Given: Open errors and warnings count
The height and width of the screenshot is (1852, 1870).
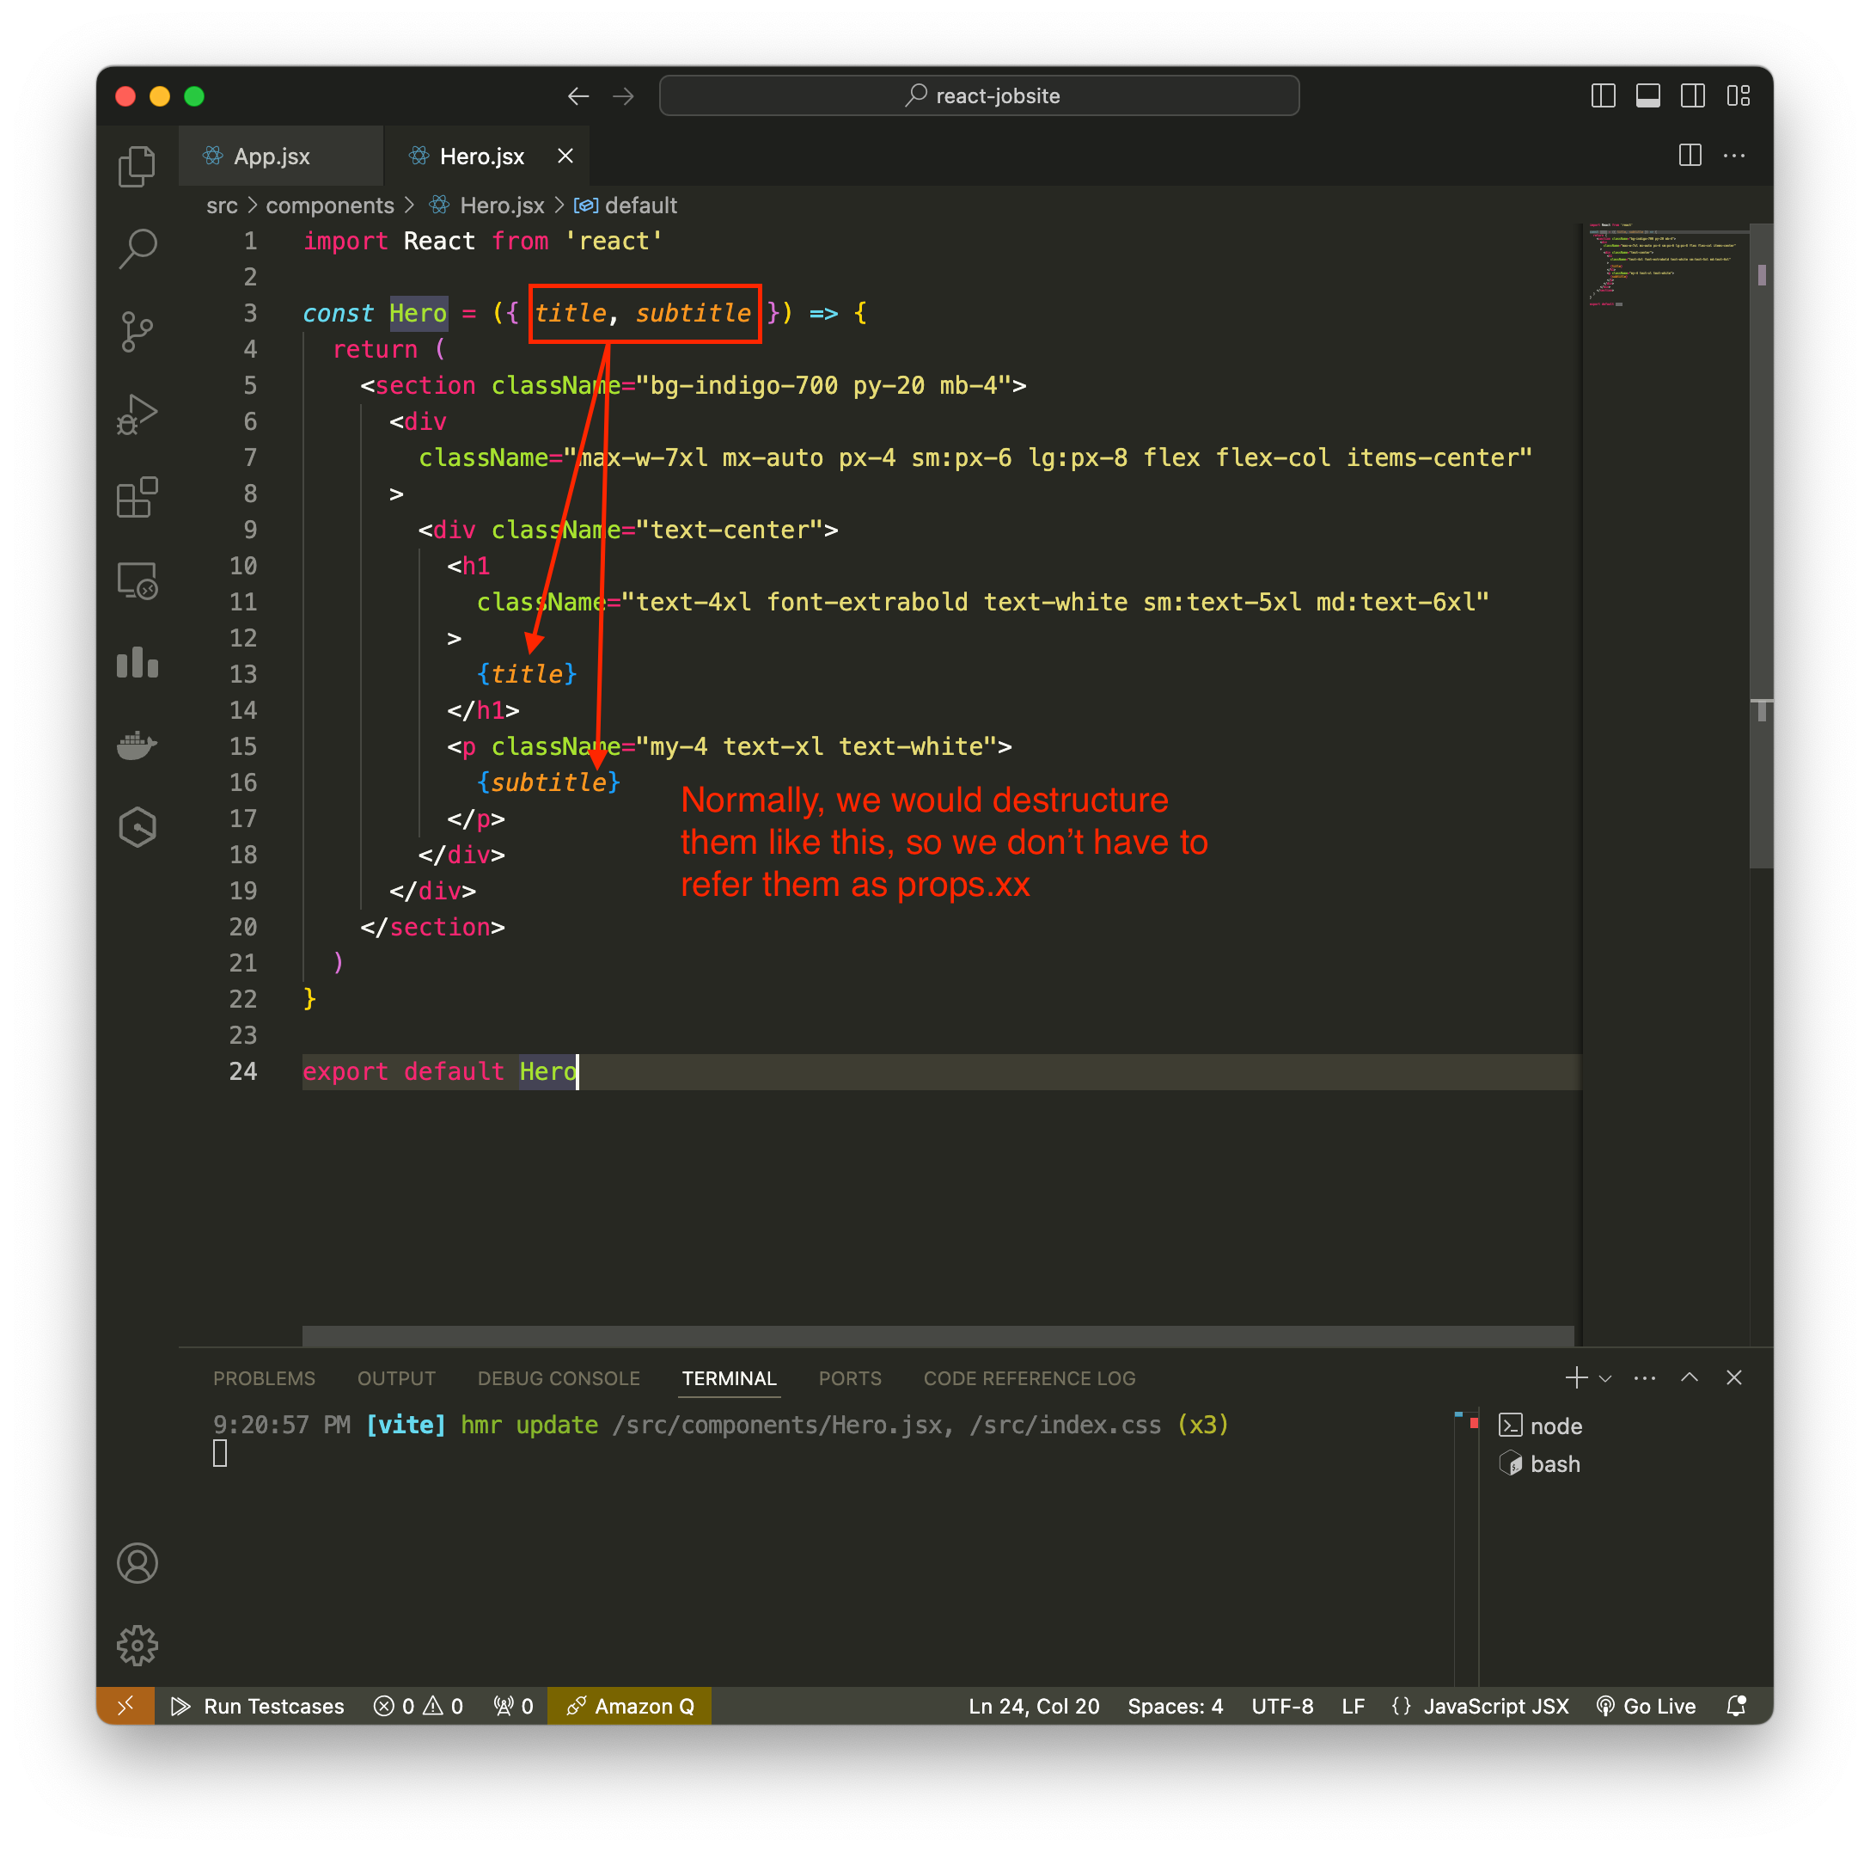Looking at the screenshot, I should (419, 1706).
